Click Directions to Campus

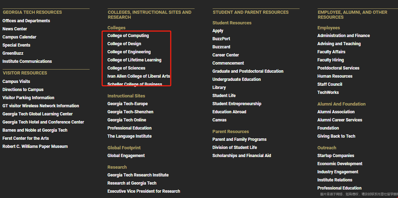click(x=23, y=90)
